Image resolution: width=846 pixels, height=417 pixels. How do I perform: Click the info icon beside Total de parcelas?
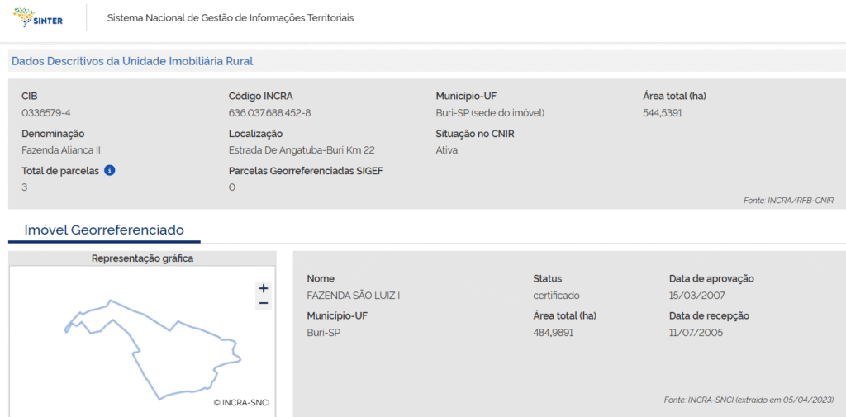tap(109, 170)
